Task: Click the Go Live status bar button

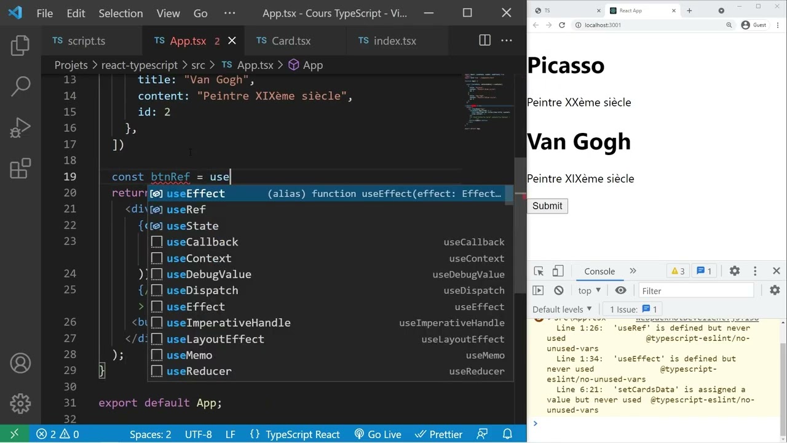Action: pyautogui.click(x=378, y=434)
